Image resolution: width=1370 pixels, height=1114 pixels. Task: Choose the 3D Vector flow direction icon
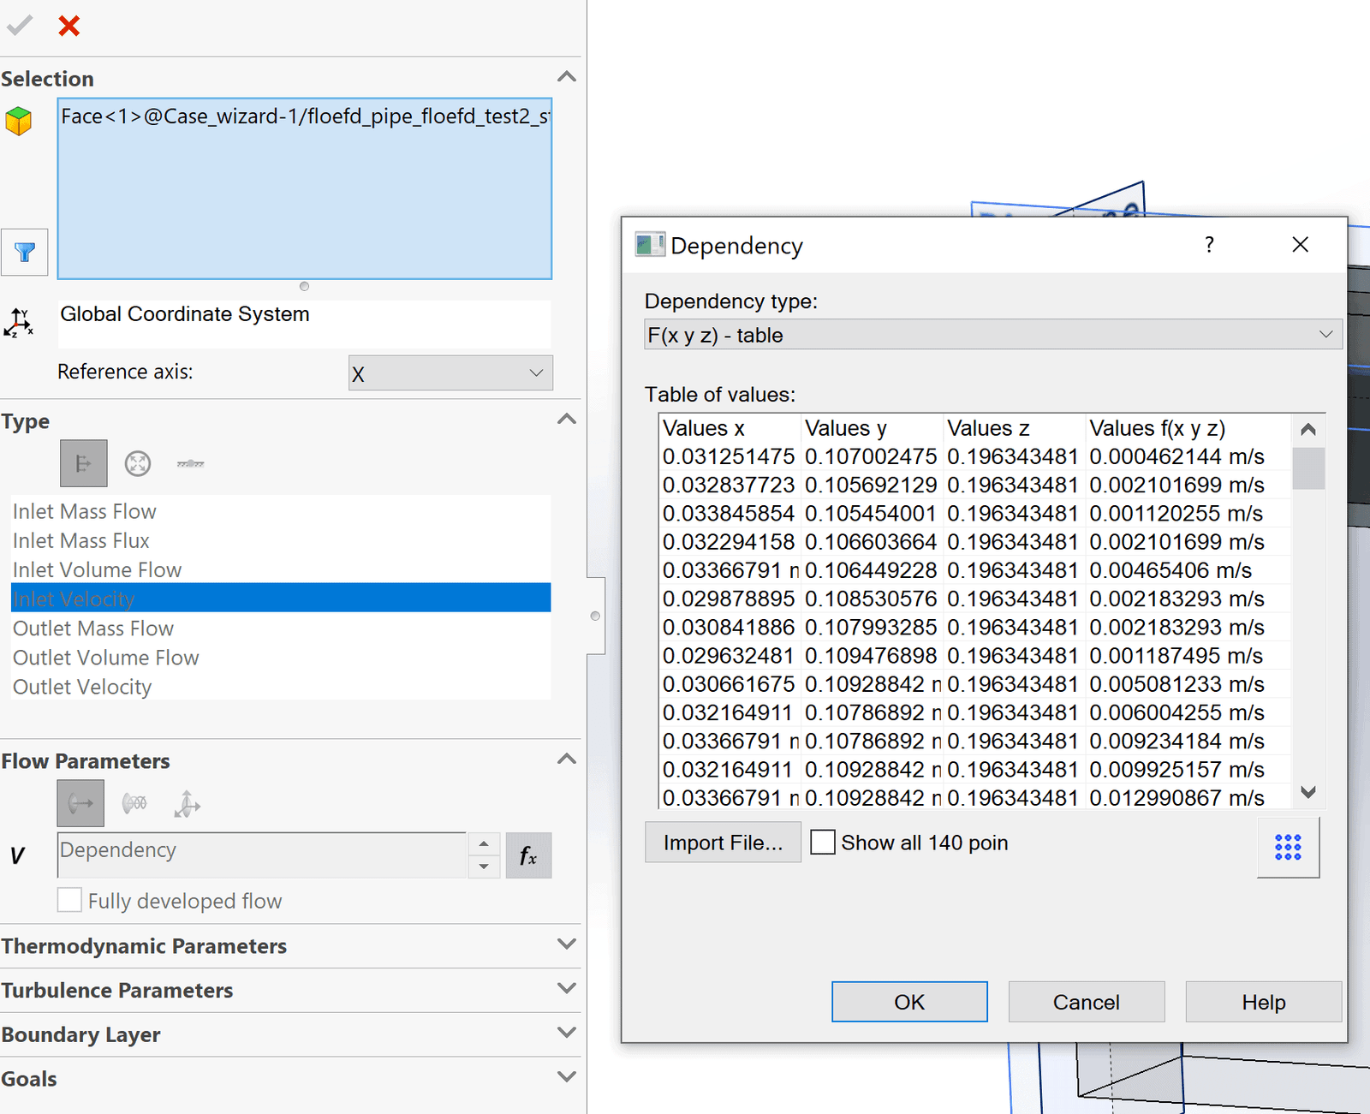coord(187,803)
